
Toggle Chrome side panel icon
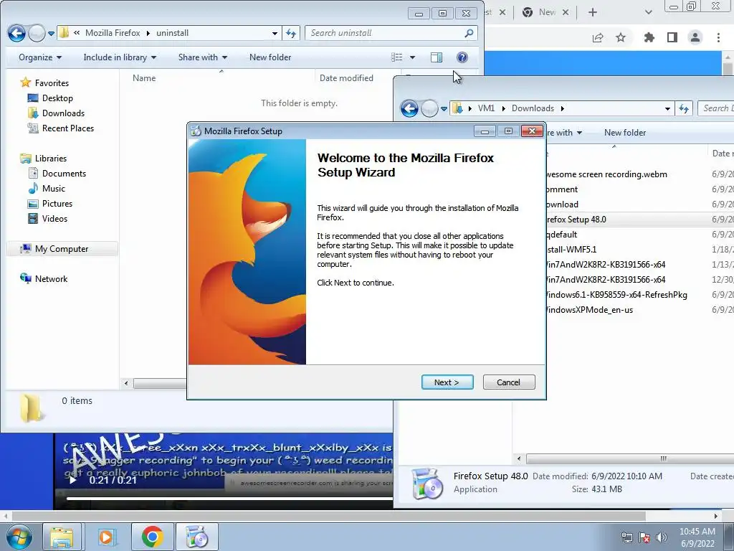[x=672, y=37]
